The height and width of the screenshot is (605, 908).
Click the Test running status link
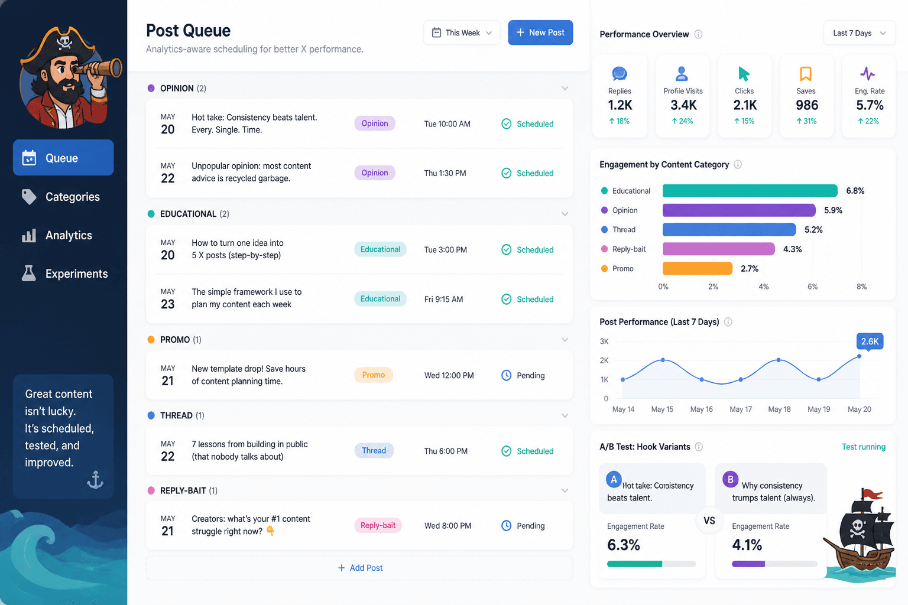click(x=864, y=447)
